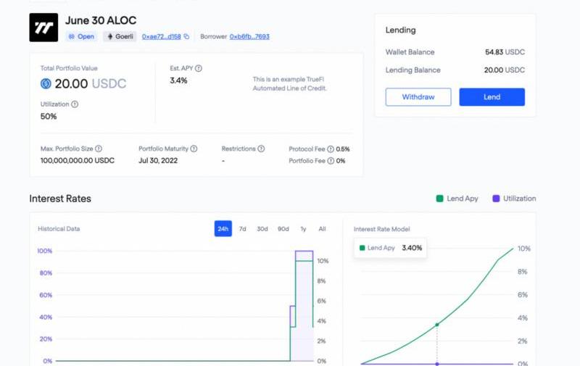Click the Max. Portfolio Size info icon

[99, 149]
